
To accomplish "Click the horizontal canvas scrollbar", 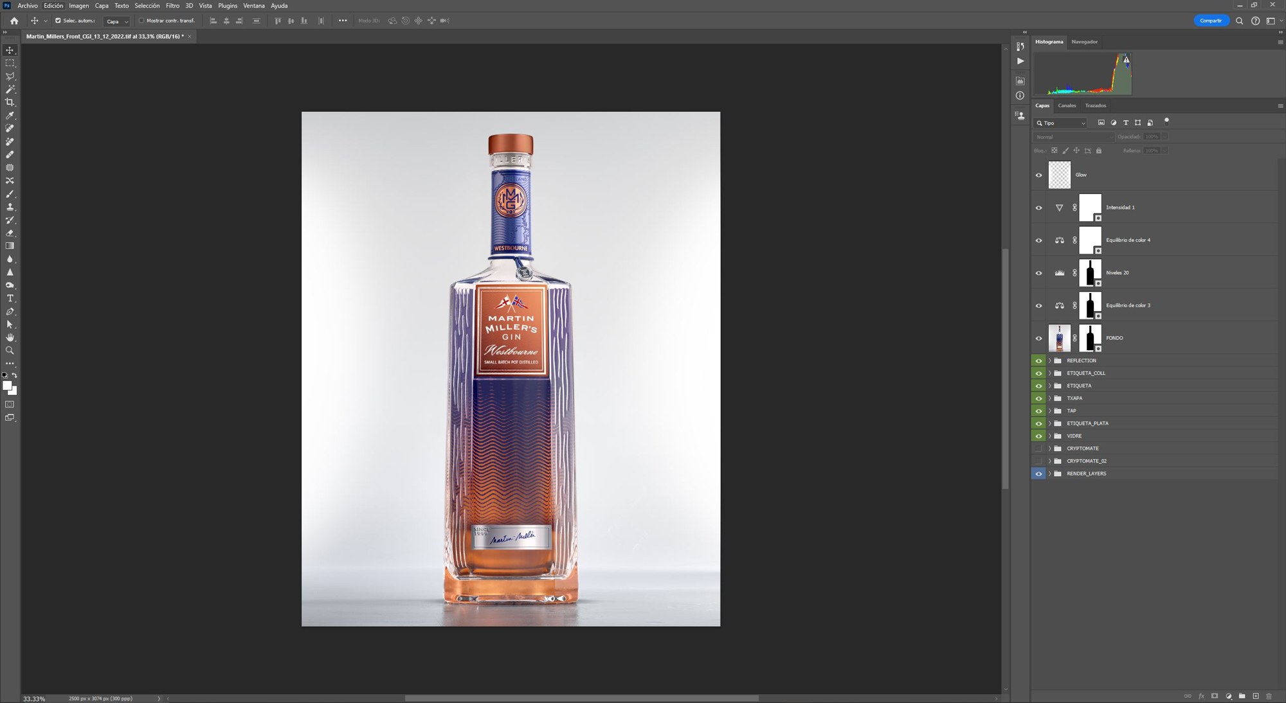I will point(582,699).
